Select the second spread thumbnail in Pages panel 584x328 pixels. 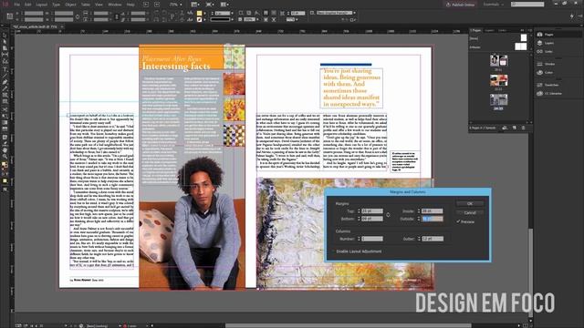(x=499, y=80)
